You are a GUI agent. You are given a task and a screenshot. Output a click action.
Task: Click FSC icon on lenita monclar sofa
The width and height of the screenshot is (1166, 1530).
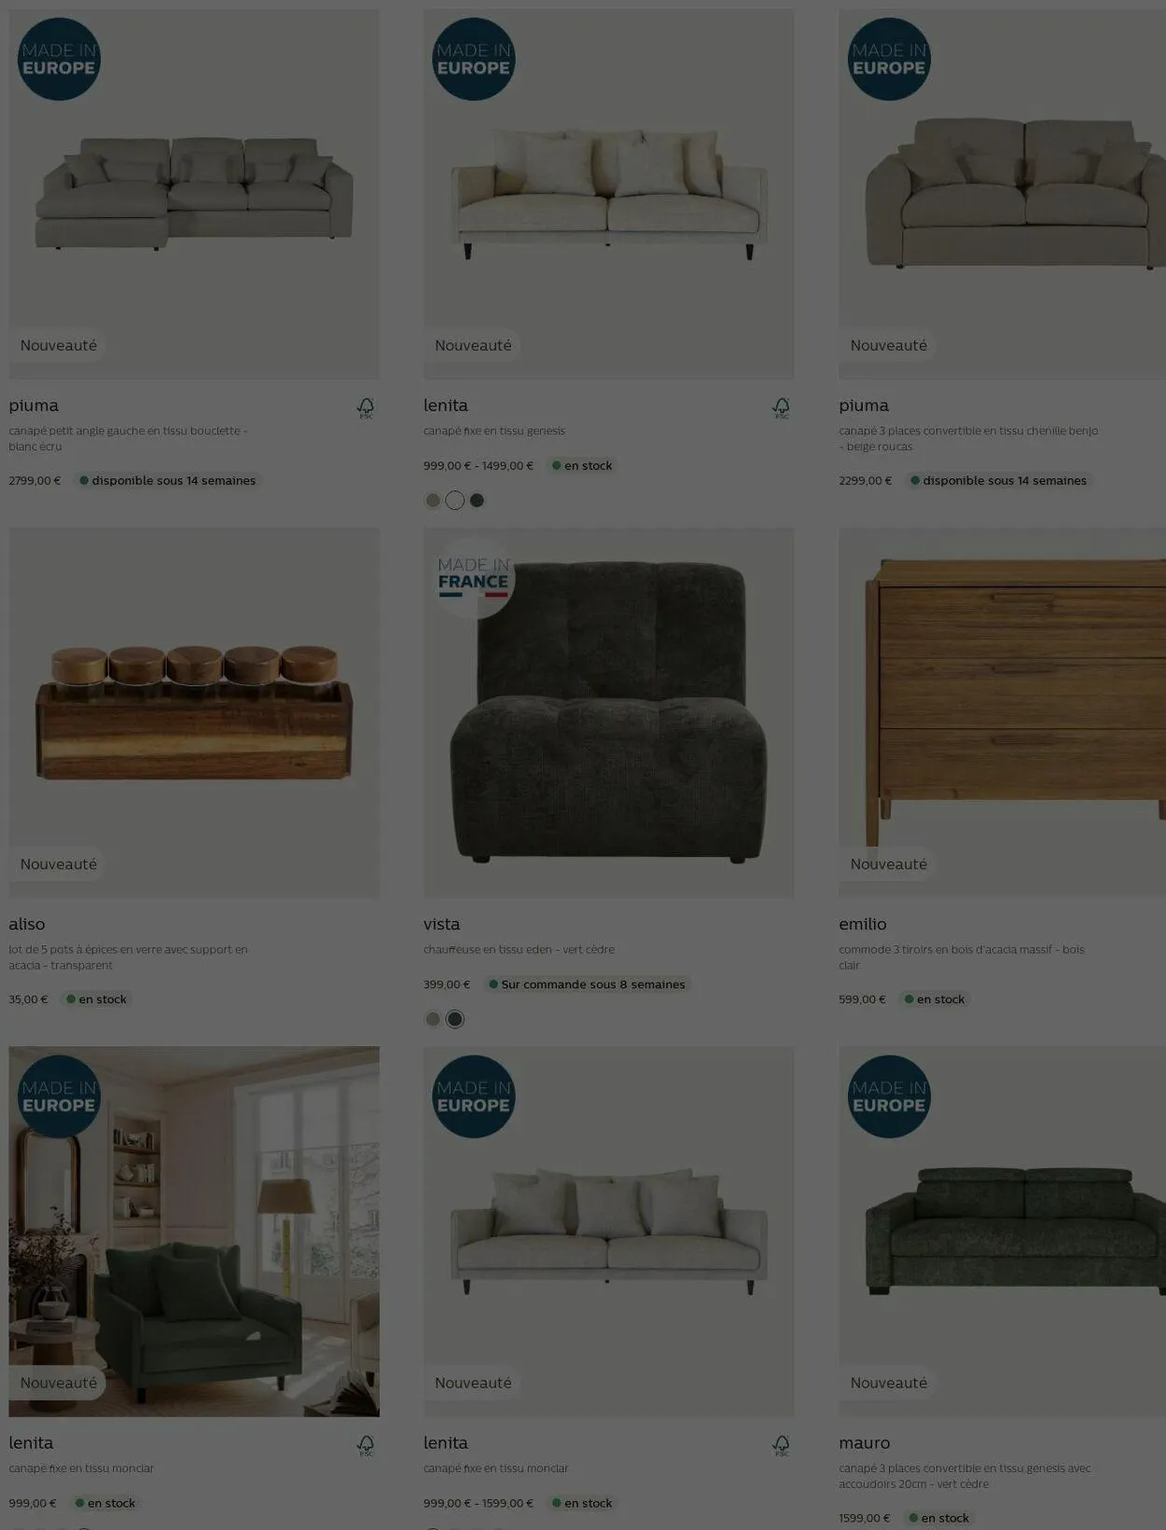coord(781,1445)
